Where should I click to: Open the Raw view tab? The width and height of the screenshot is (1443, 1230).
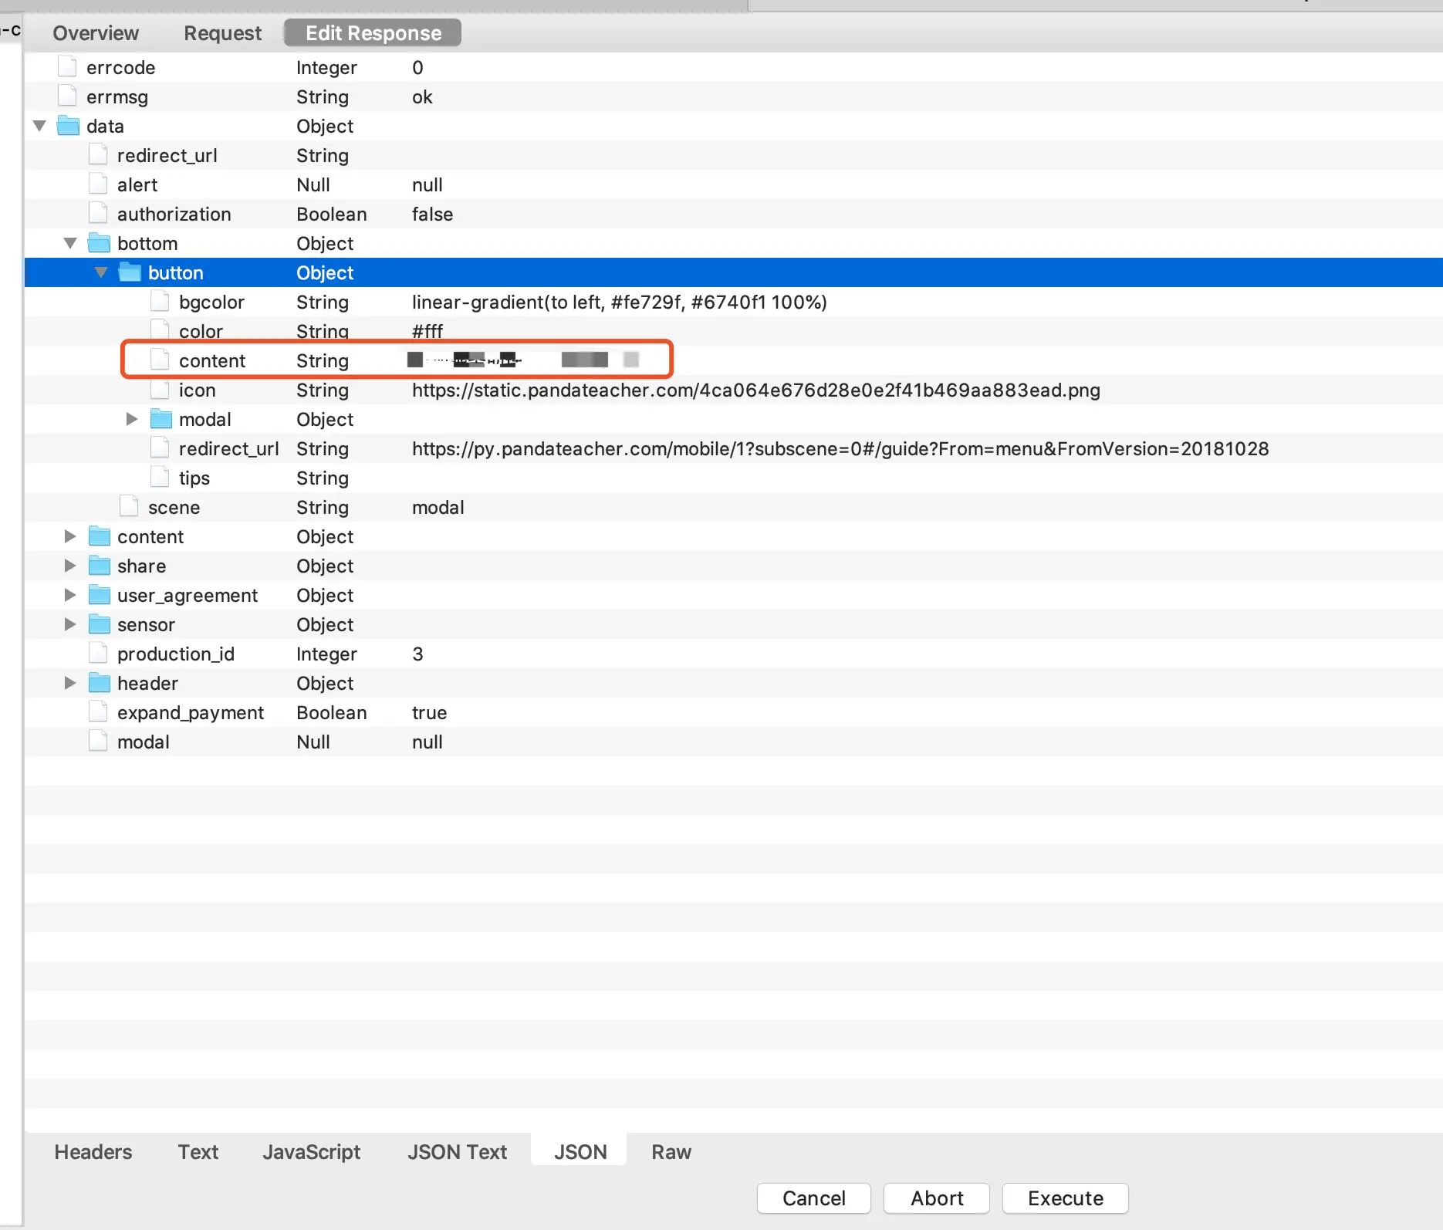click(671, 1152)
